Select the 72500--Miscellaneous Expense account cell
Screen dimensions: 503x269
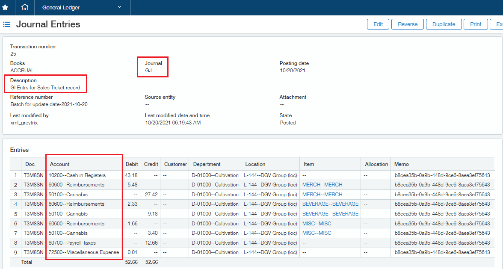[84, 252]
